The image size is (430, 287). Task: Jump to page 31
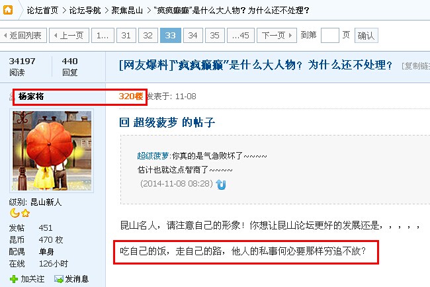click(126, 35)
